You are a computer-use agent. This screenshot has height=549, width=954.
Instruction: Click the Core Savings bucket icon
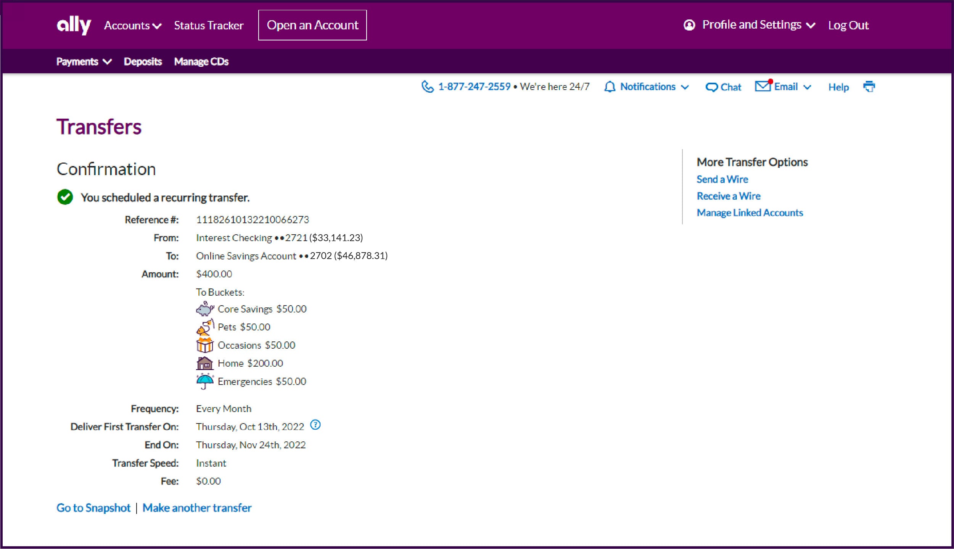(x=205, y=308)
